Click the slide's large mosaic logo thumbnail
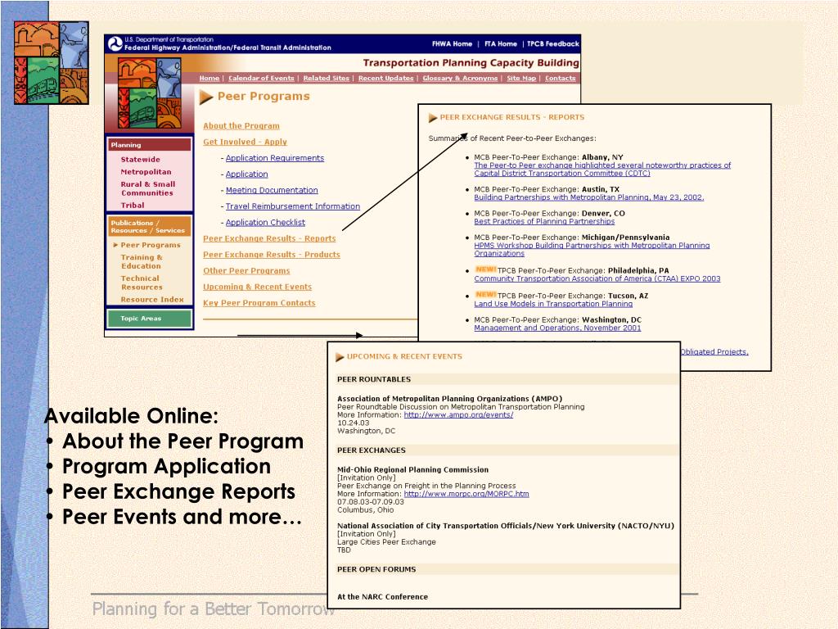838x629 pixels. pyautogui.click(x=52, y=62)
